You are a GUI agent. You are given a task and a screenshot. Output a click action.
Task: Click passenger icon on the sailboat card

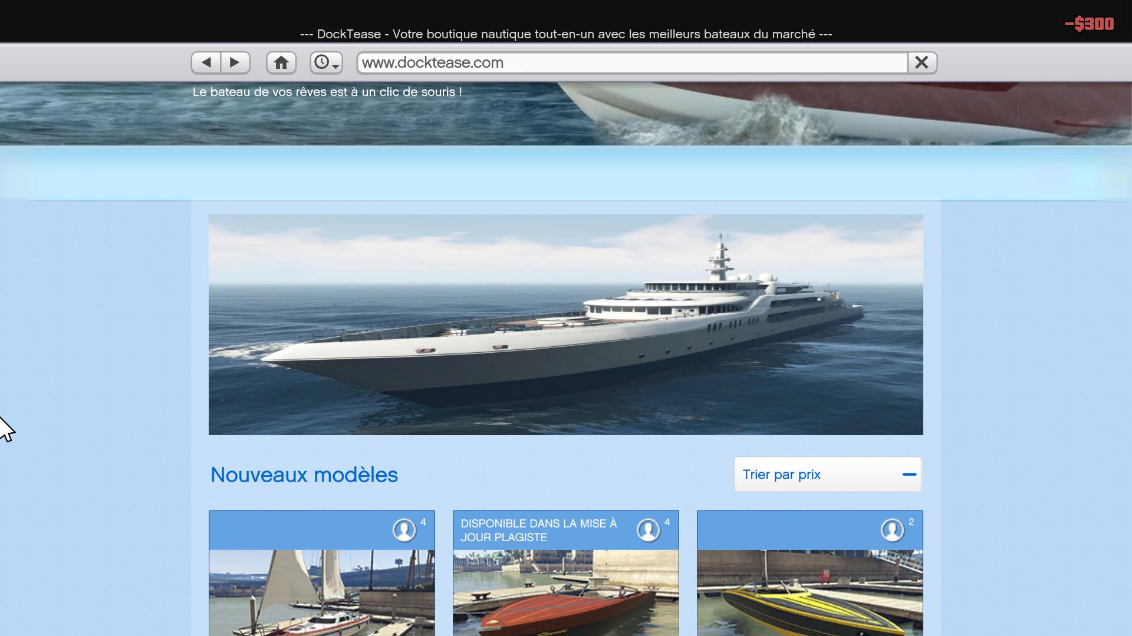404,530
